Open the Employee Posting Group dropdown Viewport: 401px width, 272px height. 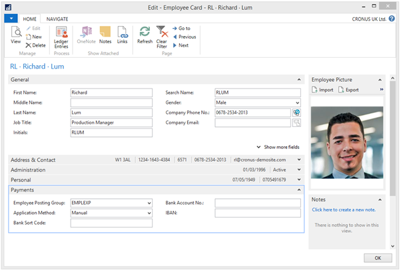[149, 203]
